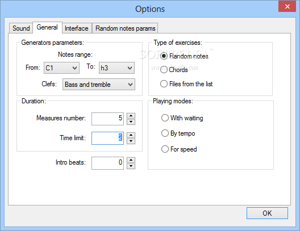Image resolution: width=300 pixels, height=231 pixels.
Task: Click the Intro beats input field
Action: [107, 163]
